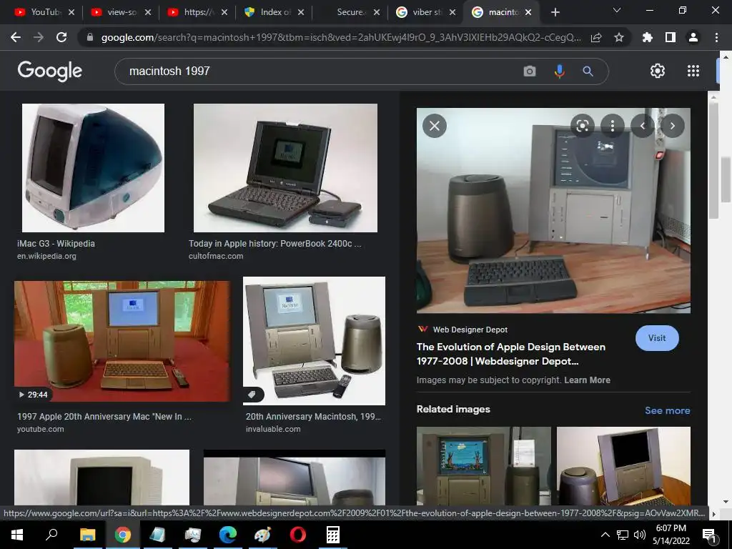Go back to the previous page
The height and width of the screenshot is (549, 732).
pyautogui.click(x=16, y=37)
